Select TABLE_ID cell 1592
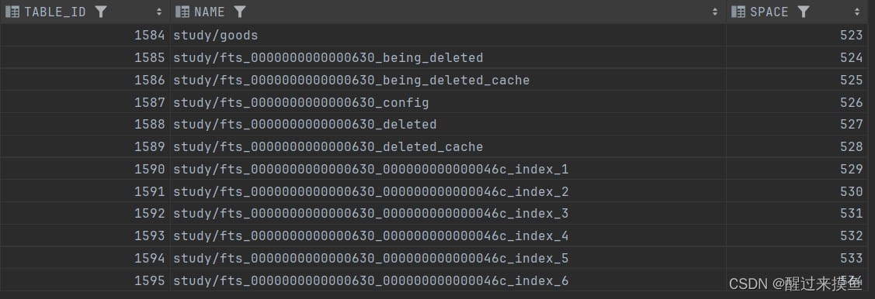 [x=85, y=214]
